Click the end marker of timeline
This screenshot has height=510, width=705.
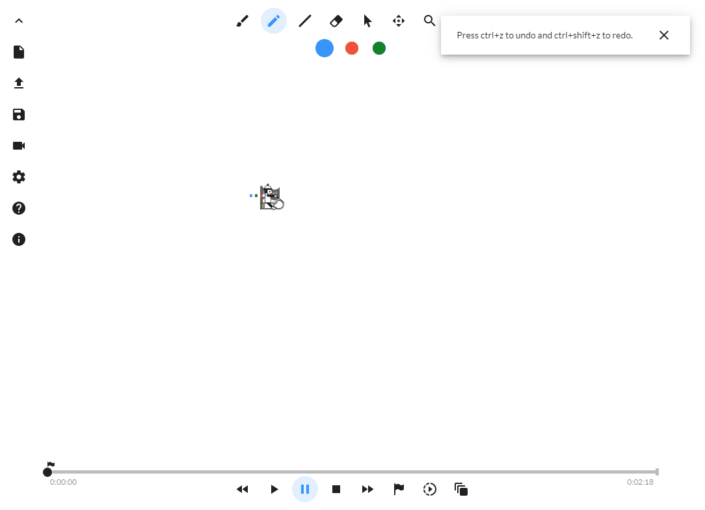pyautogui.click(x=658, y=472)
